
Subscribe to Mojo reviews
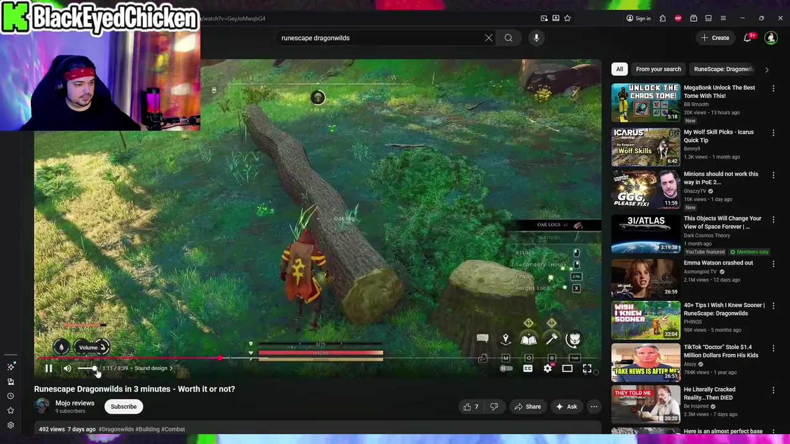123,406
